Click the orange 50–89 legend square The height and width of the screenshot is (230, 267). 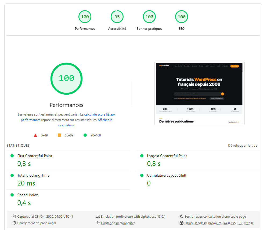coord(59,135)
